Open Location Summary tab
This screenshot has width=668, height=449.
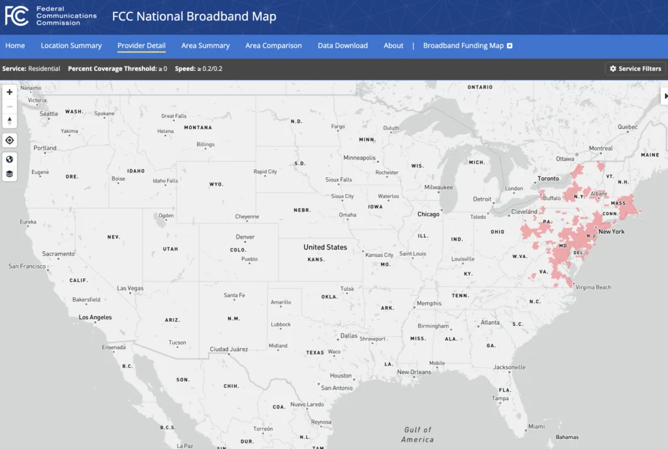(71, 46)
